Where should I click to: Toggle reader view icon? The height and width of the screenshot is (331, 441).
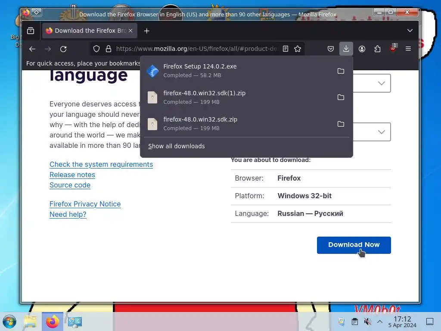click(x=286, y=49)
